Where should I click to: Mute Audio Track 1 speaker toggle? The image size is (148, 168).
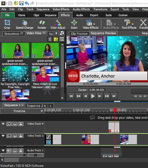click(x=9, y=151)
